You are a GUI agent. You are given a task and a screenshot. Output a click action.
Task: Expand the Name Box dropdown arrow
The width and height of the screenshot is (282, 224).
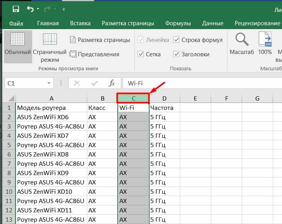pos(49,83)
